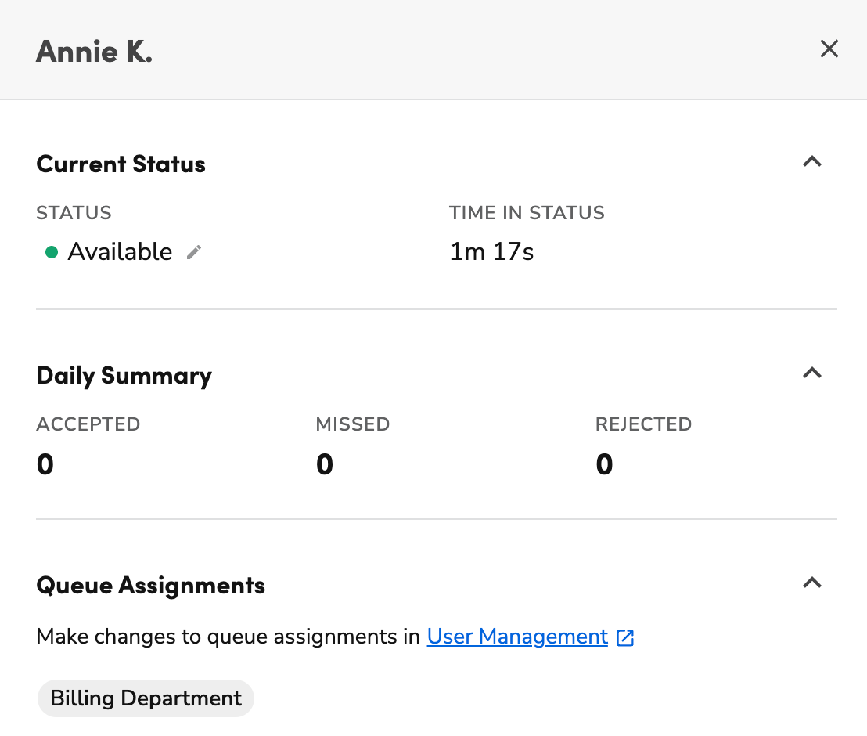Click the Annie K. panel title
The image size is (867, 736).
tap(94, 52)
